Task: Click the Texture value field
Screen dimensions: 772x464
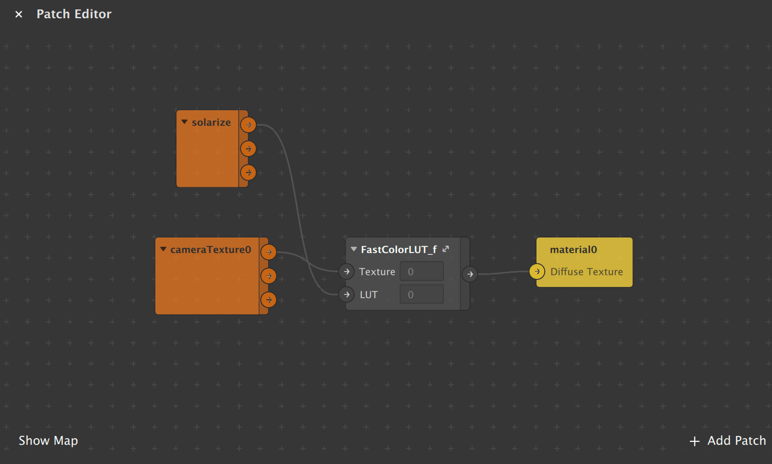Action: (x=422, y=272)
